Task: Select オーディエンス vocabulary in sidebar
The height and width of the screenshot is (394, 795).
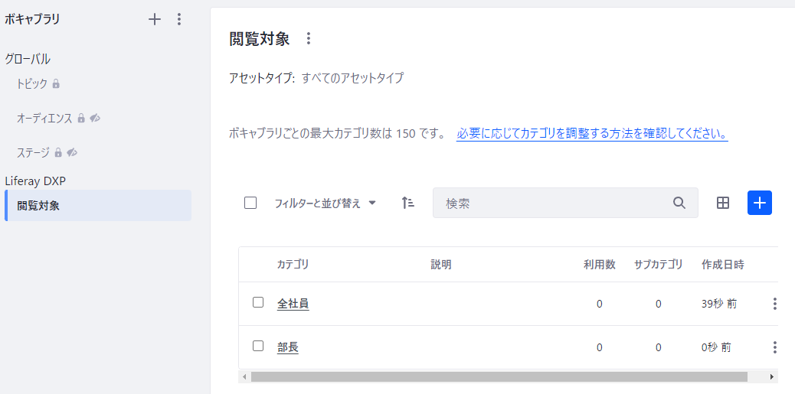Action: (44, 118)
